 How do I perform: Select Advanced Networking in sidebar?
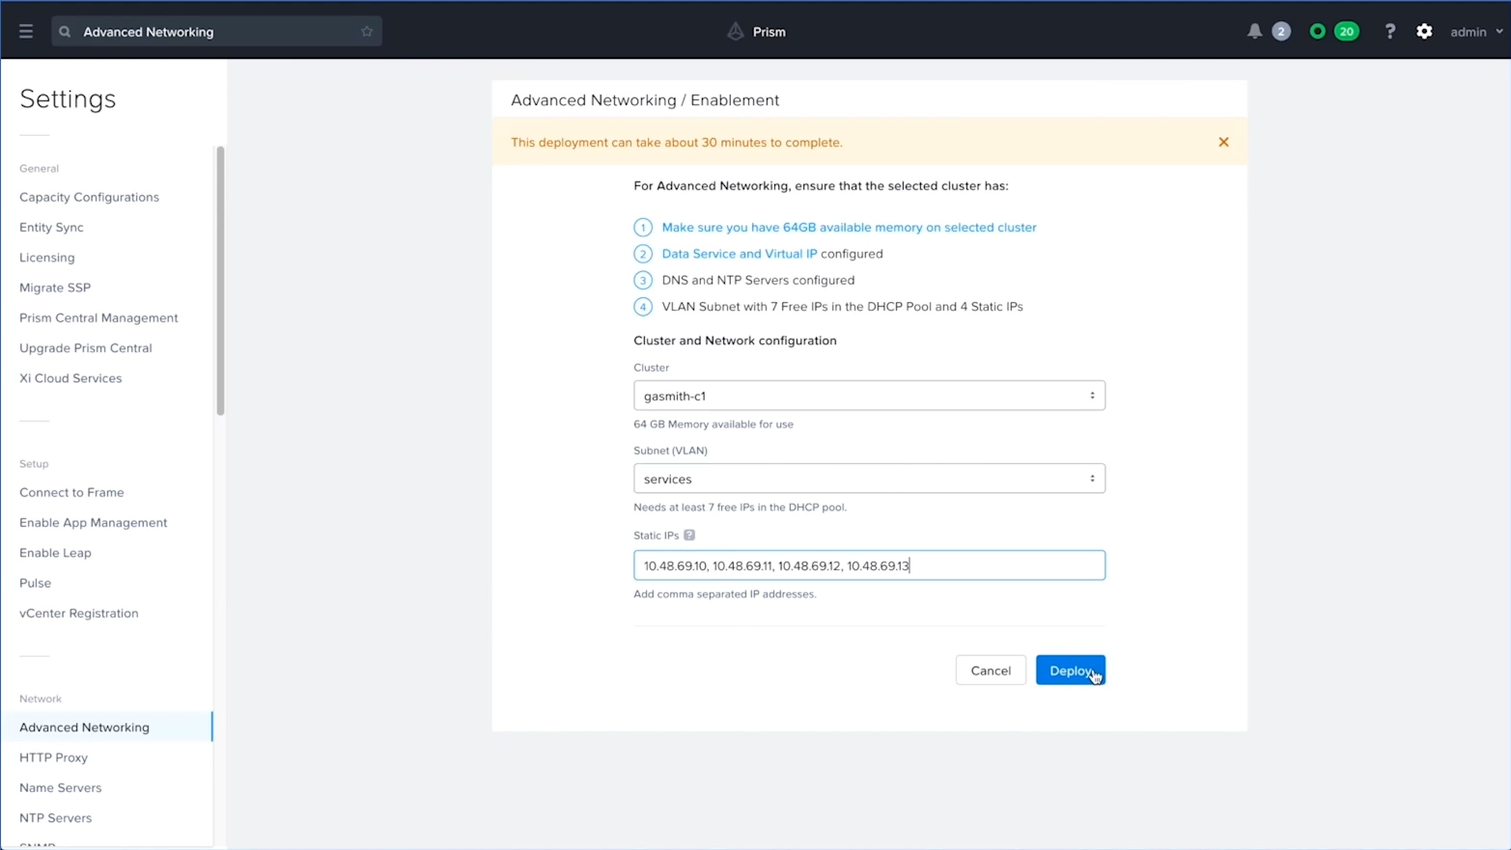click(106, 727)
